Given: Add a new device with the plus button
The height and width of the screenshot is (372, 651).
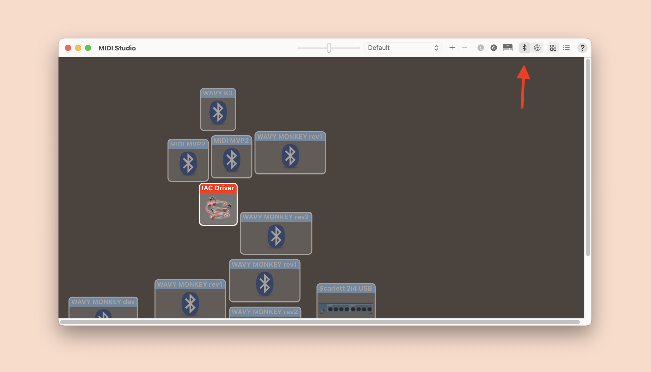Looking at the screenshot, I should (452, 48).
